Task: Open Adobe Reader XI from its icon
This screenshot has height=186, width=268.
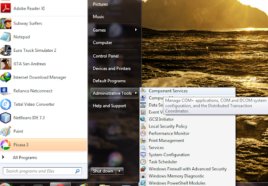Action: [x=5, y=8]
